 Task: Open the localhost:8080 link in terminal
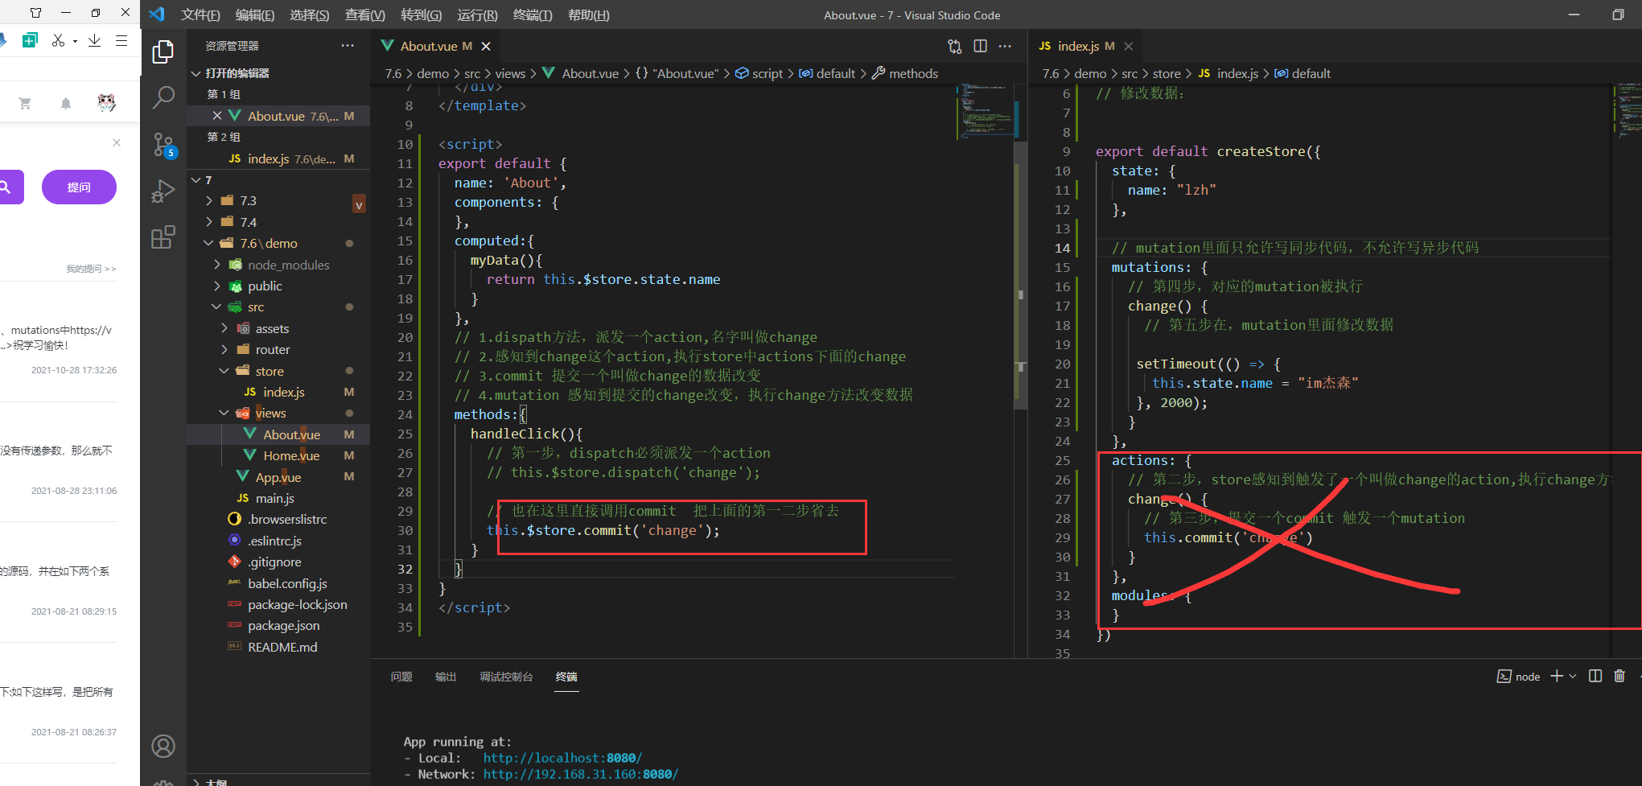click(x=562, y=758)
